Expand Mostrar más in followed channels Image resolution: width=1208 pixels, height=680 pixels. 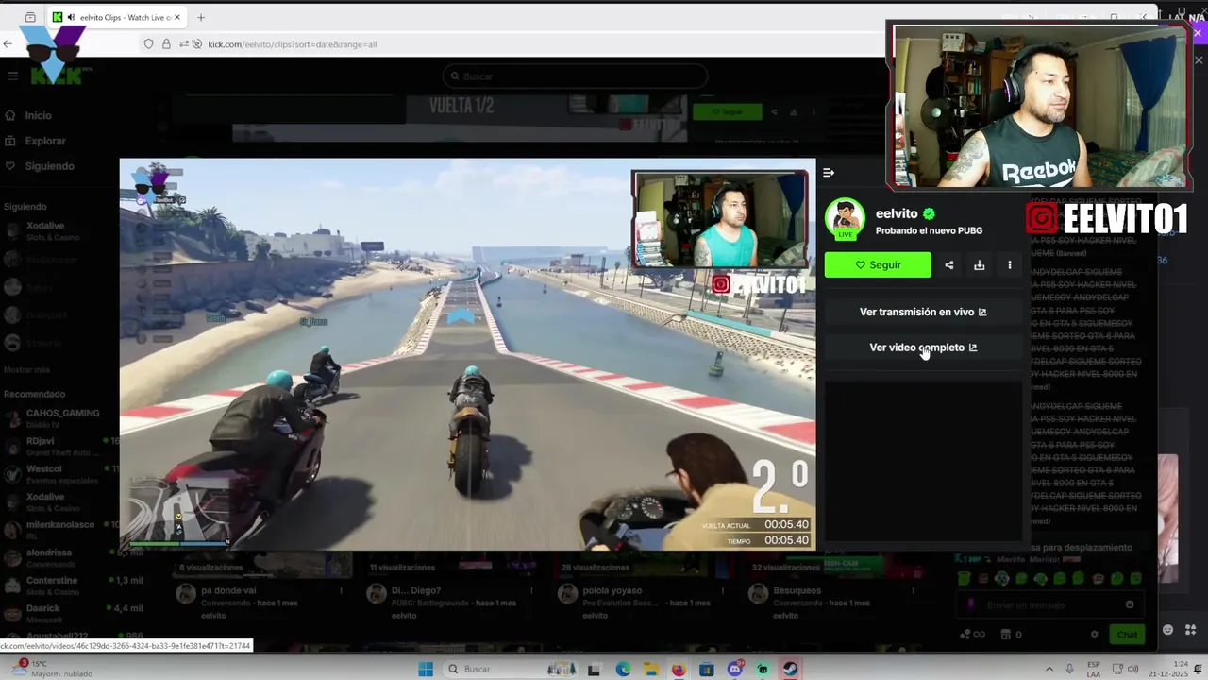tap(27, 370)
